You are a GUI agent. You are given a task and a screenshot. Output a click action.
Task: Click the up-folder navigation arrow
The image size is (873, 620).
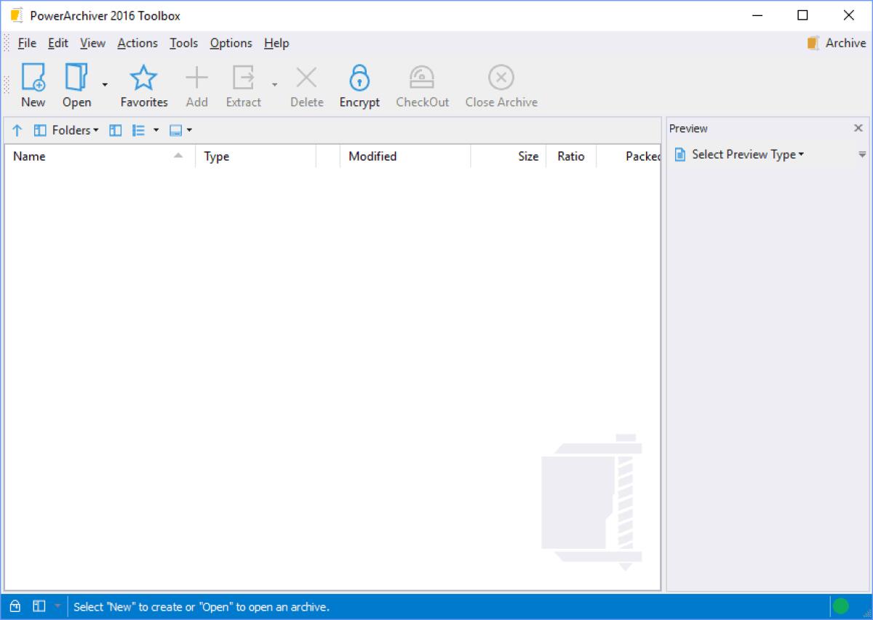[x=17, y=130]
